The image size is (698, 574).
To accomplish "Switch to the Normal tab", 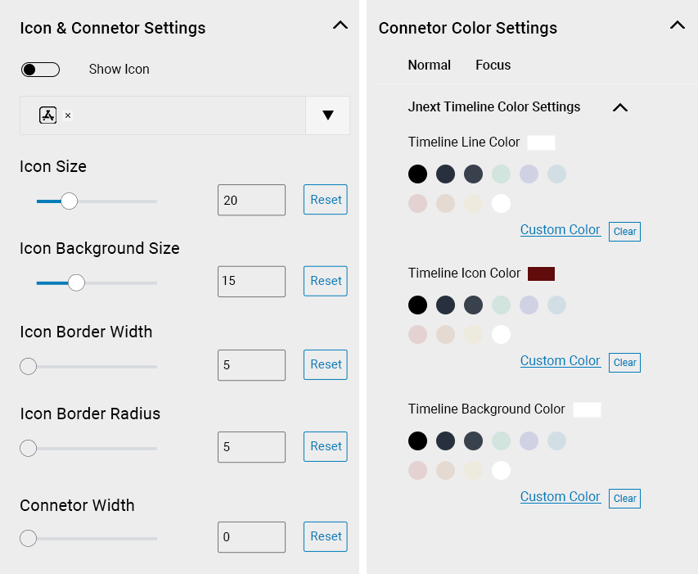I will (429, 65).
